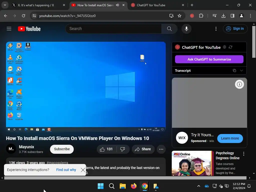Reload the page

click(23, 16)
